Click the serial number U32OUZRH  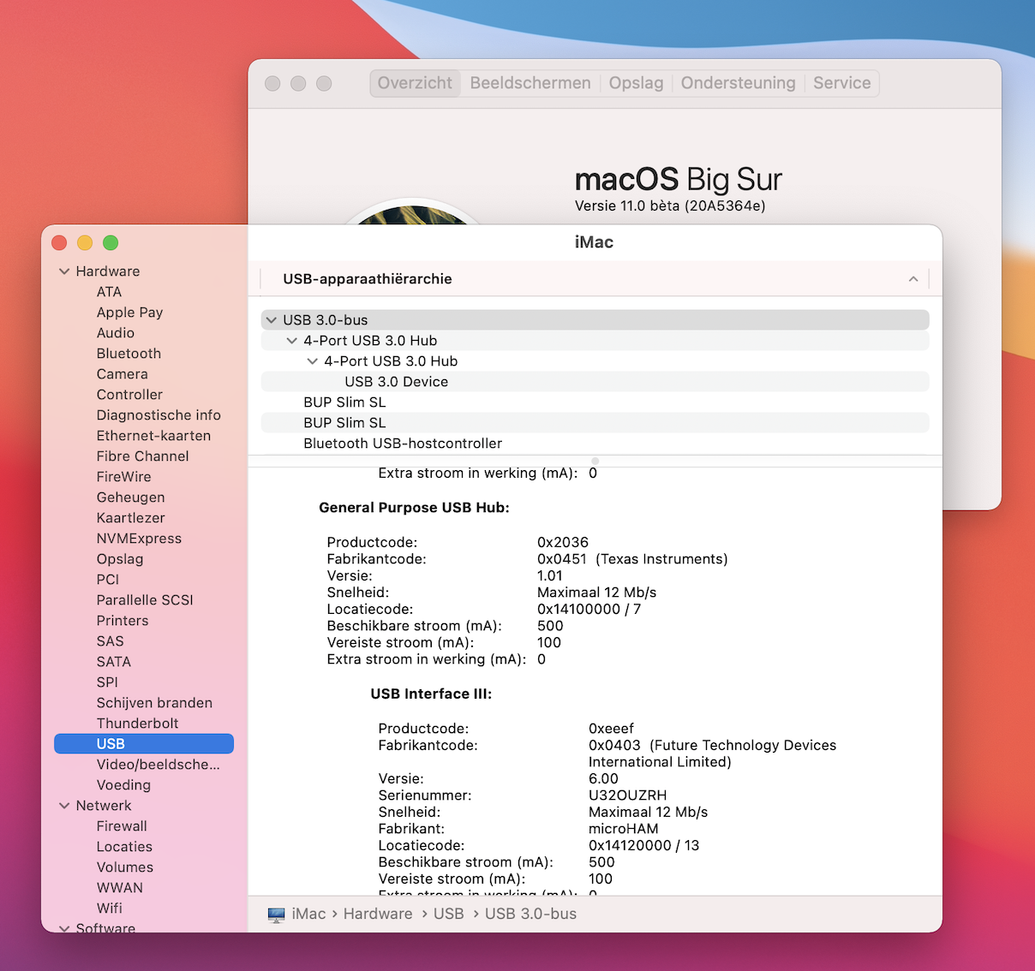pyautogui.click(x=627, y=795)
